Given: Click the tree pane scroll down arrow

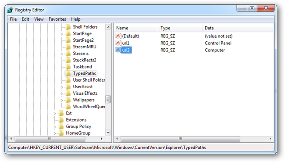Looking at the screenshot, I should [108, 133].
